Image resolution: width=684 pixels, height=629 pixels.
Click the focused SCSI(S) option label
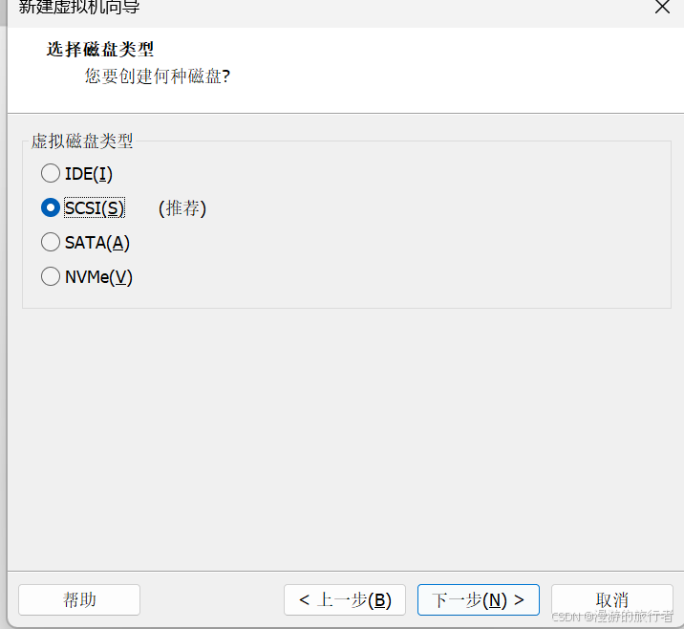(95, 207)
